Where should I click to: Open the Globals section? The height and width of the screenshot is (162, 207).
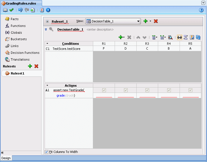pyautogui.click(x=14, y=32)
